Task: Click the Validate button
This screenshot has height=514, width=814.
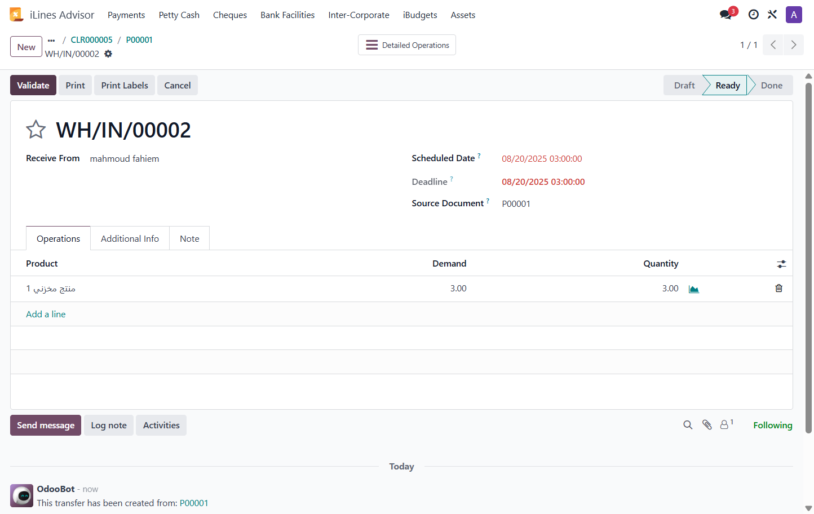Action: [x=33, y=85]
